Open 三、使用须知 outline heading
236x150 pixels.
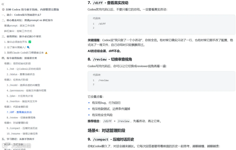[22, 36]
